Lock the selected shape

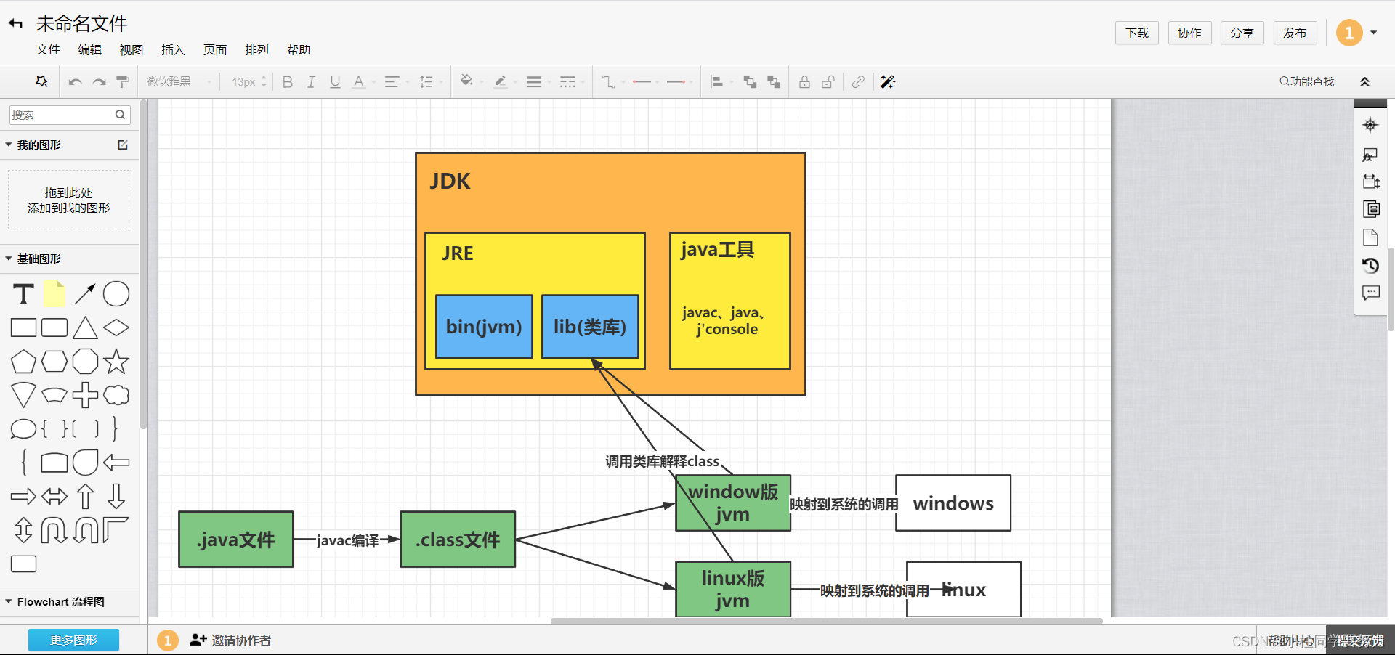[x=804, y=82]
